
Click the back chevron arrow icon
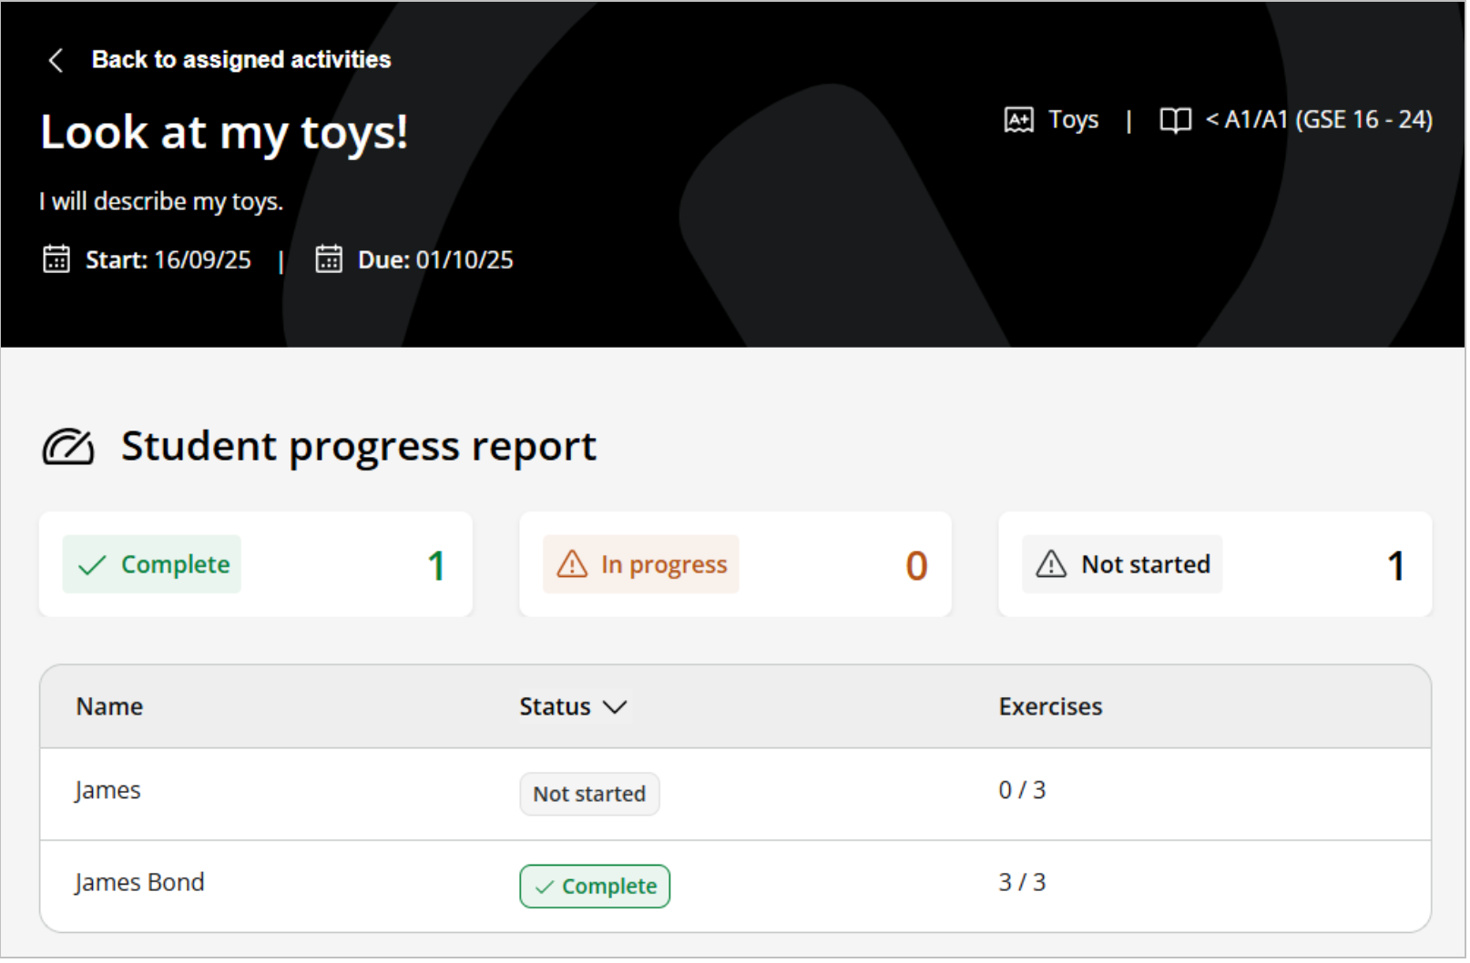(x=56, y=60)
